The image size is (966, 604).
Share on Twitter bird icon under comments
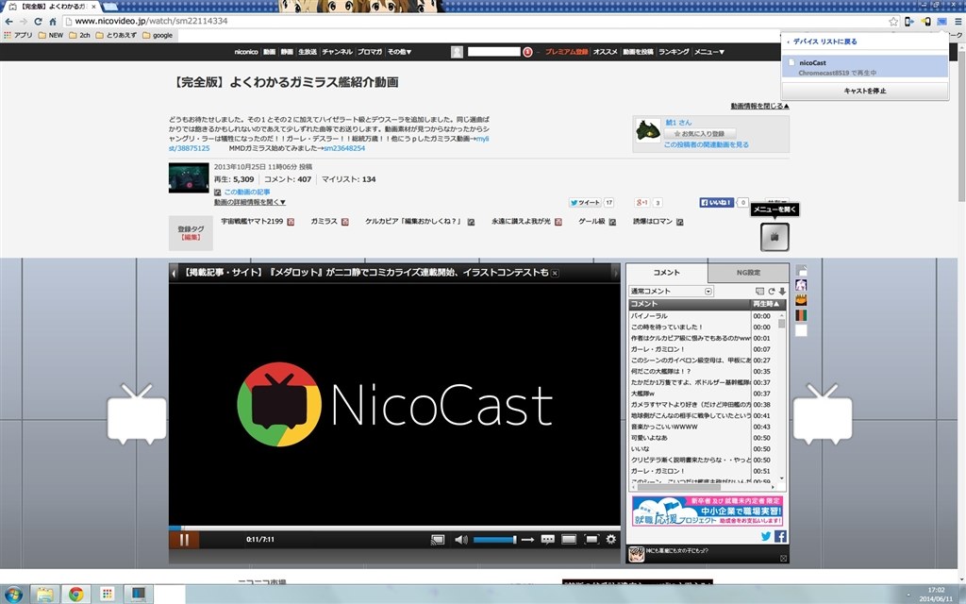point(766,536)
